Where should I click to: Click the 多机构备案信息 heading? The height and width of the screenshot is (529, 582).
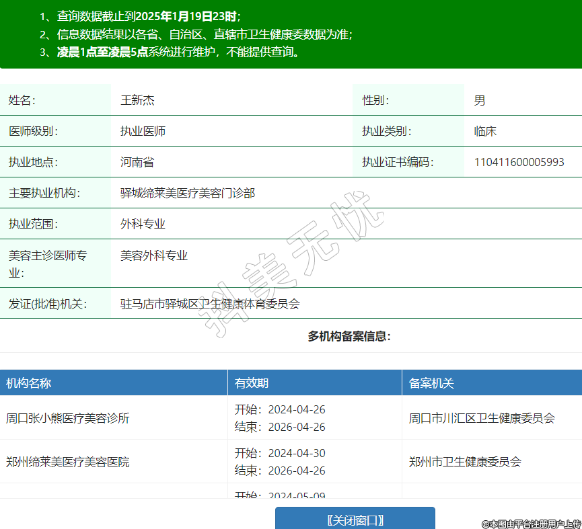[349, 336]
